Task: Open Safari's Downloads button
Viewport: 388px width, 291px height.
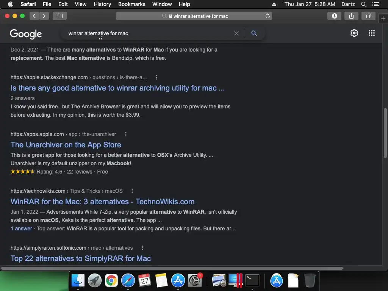Action: (334, 16)
